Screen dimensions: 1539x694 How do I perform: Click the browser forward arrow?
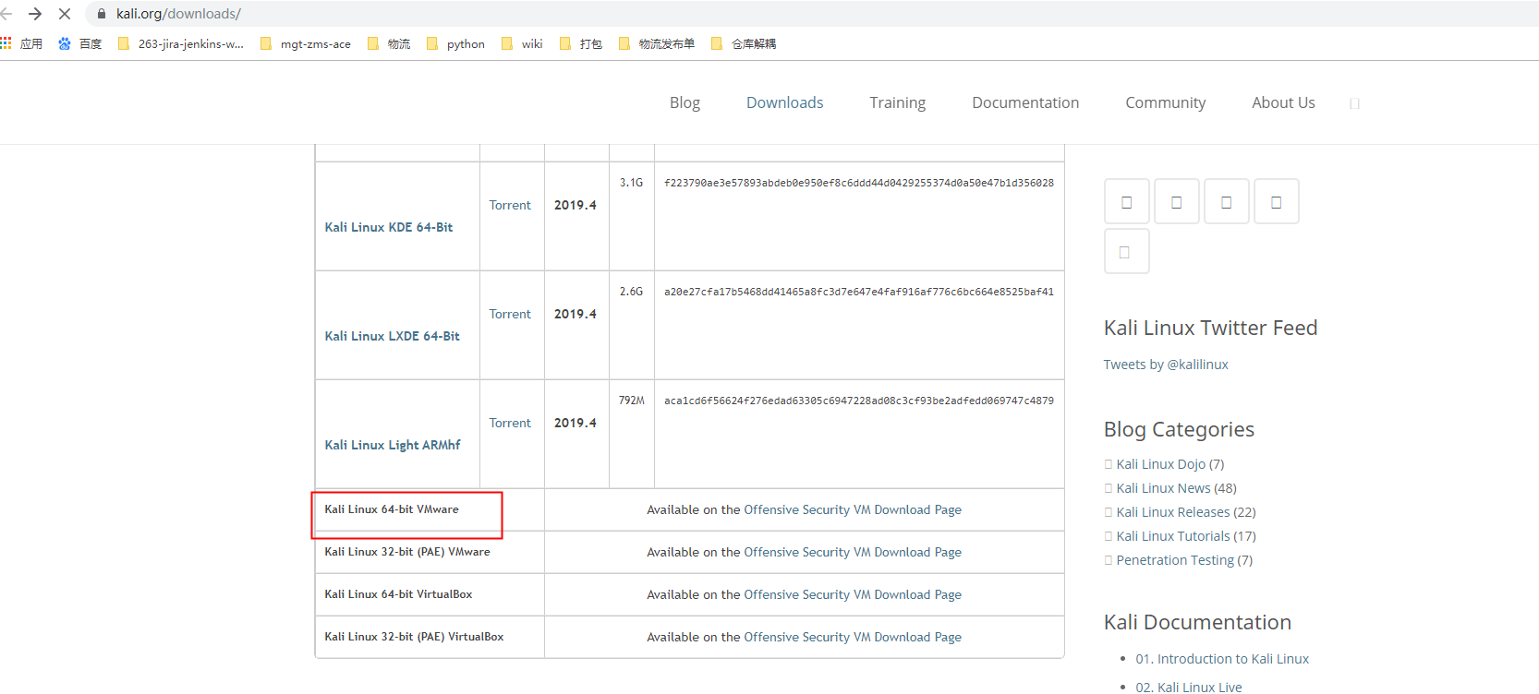pyautogui.click(x=35, y=14)
